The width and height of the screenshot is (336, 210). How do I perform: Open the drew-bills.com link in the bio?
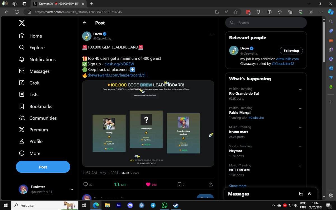[x=288, y=59]
